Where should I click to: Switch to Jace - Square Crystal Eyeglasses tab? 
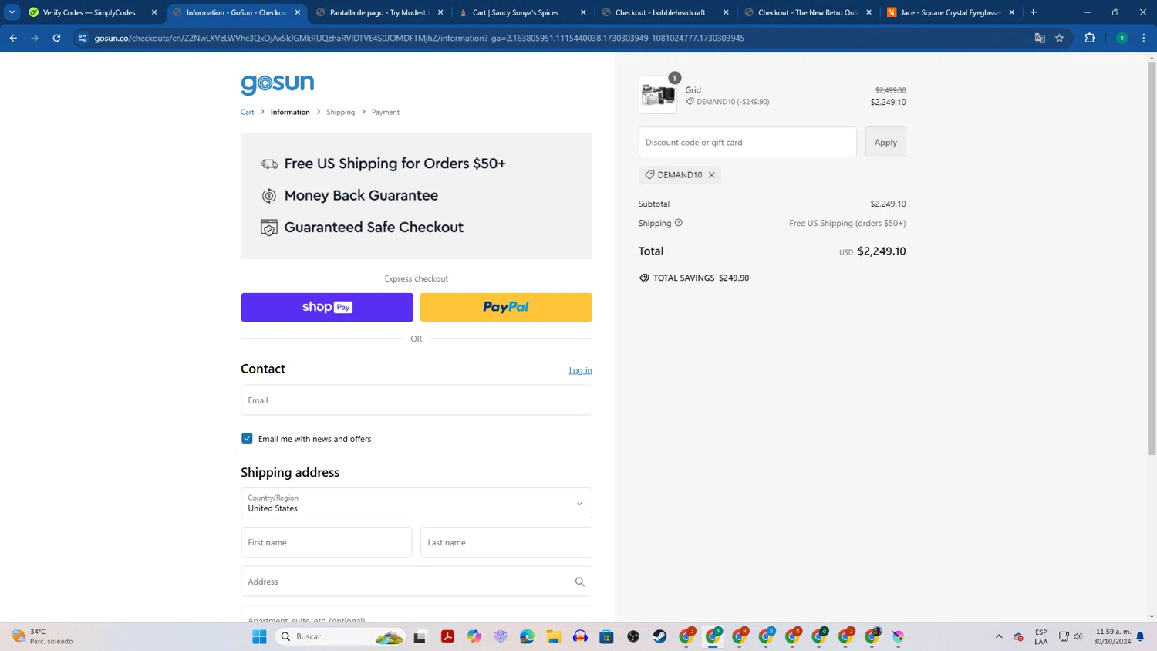[945, 12]
